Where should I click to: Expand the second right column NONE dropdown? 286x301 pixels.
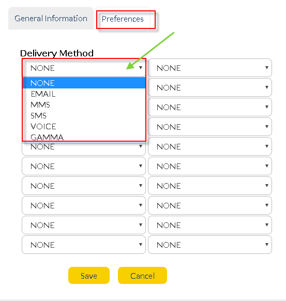click(x=210, y=87)
